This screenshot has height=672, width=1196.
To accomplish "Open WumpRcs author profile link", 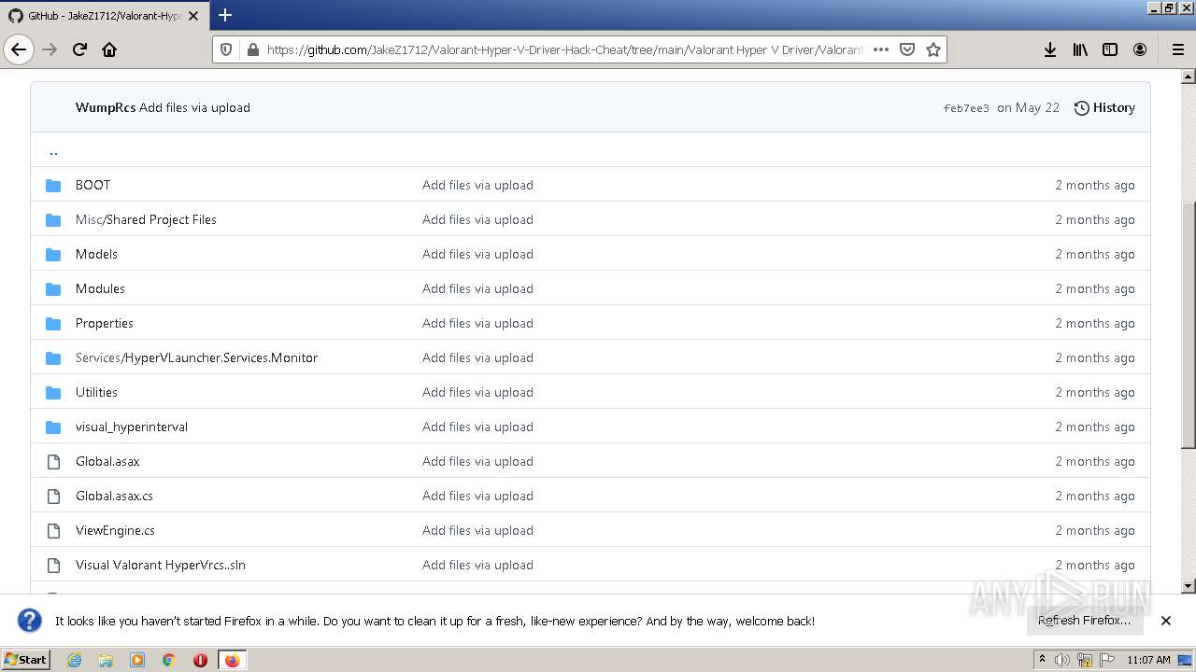I will [106, 107].
